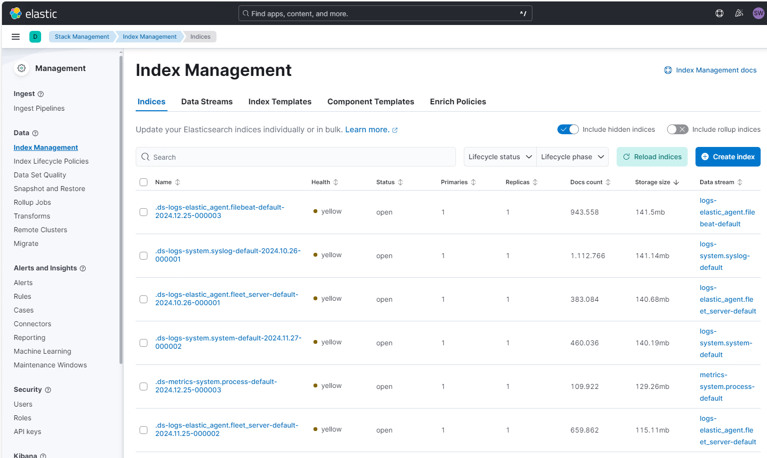The width and height of the screenshot is (767, 458).
Task: Click the Ingest section help icon
Action: [41, 94]
